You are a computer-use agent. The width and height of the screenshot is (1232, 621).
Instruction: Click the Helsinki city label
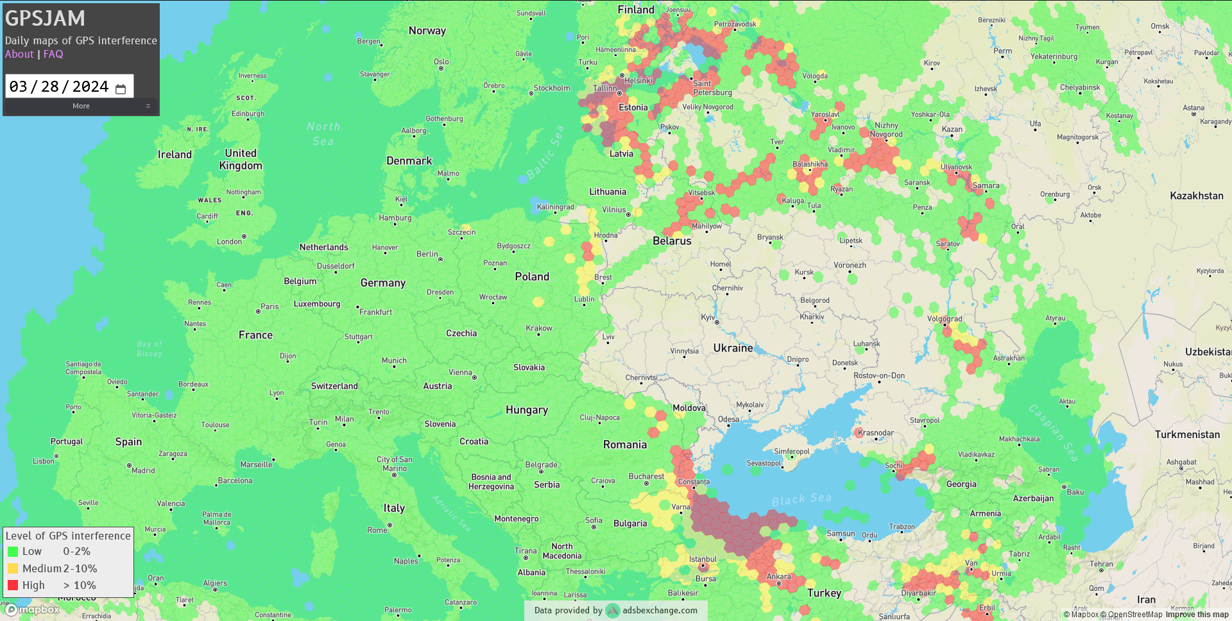pyautogui.click(x=638, y=81)
